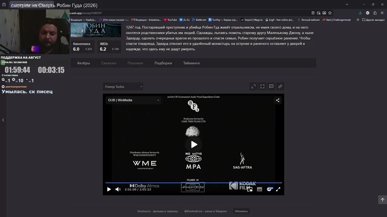Click the small play icon in player controls
Viewport: 387px width, 217px height.
[x=109, y=189]
